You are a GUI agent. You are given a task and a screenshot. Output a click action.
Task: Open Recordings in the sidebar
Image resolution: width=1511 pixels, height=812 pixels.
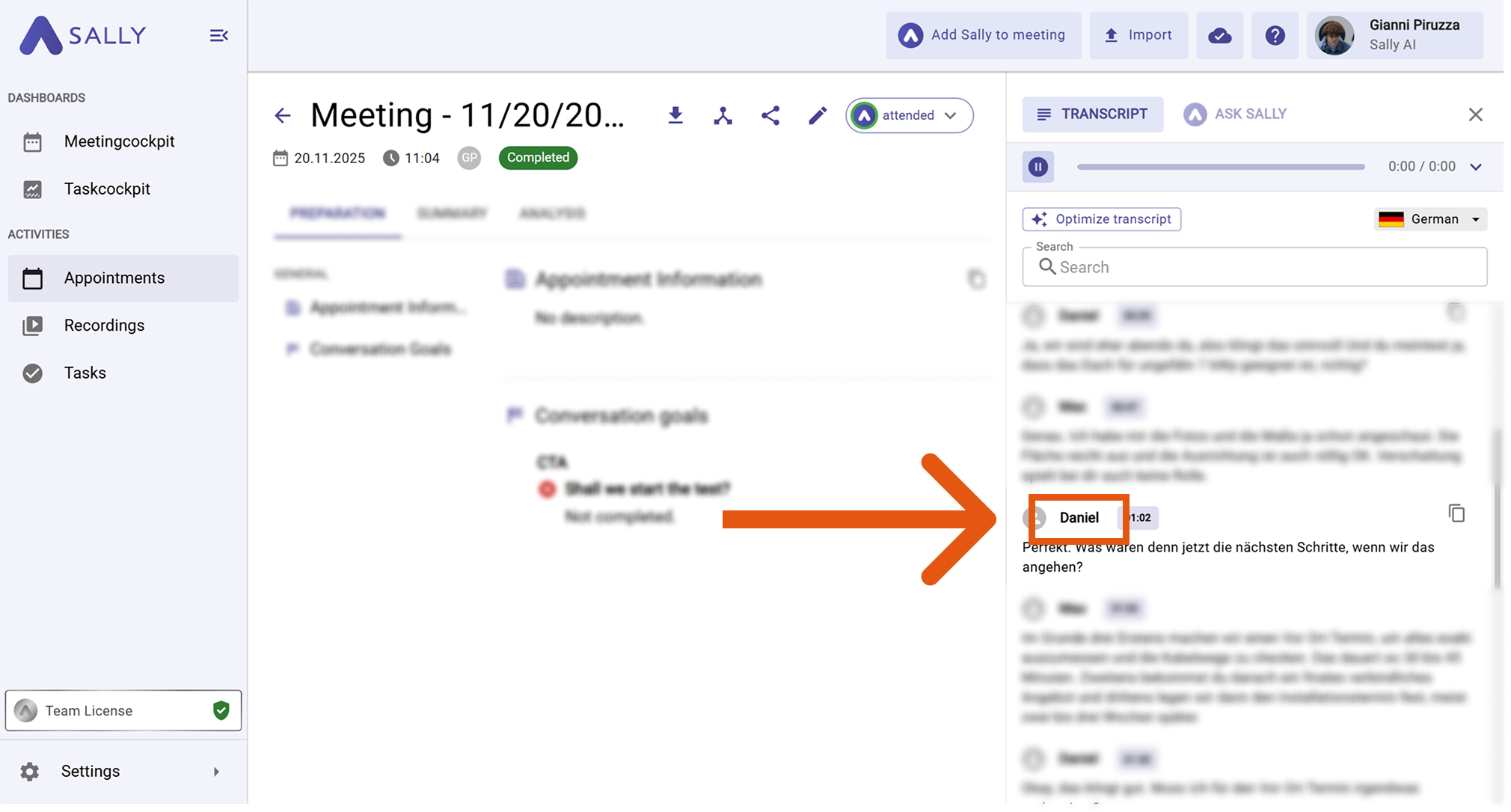pyautogui.click(x=104, y=326)
